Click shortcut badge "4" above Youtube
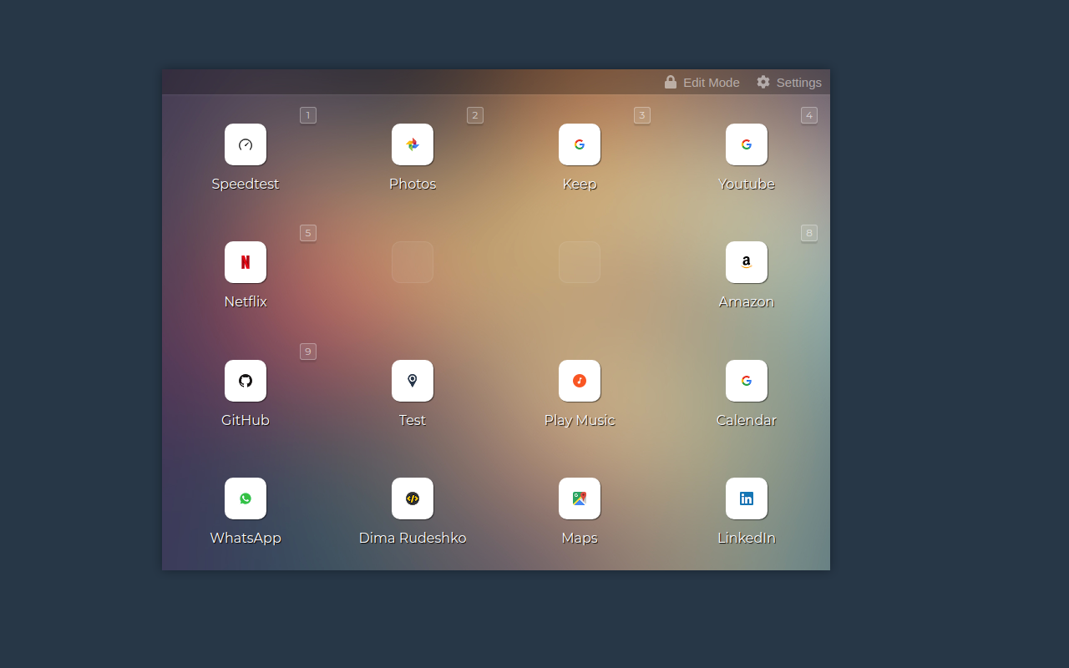 [x=809, y=115]
